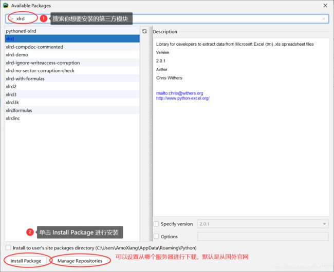Select the xlrd-demo package

[72, 54]
